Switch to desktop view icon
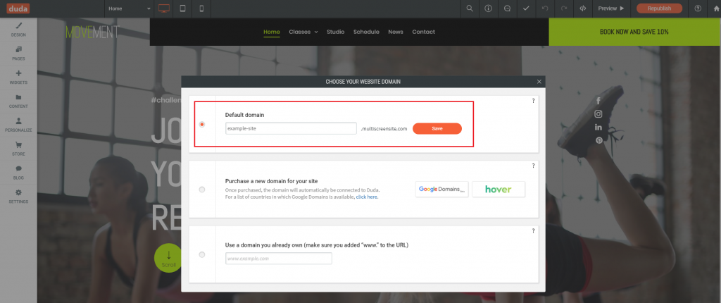721x303 pixels. click(163, 8)
